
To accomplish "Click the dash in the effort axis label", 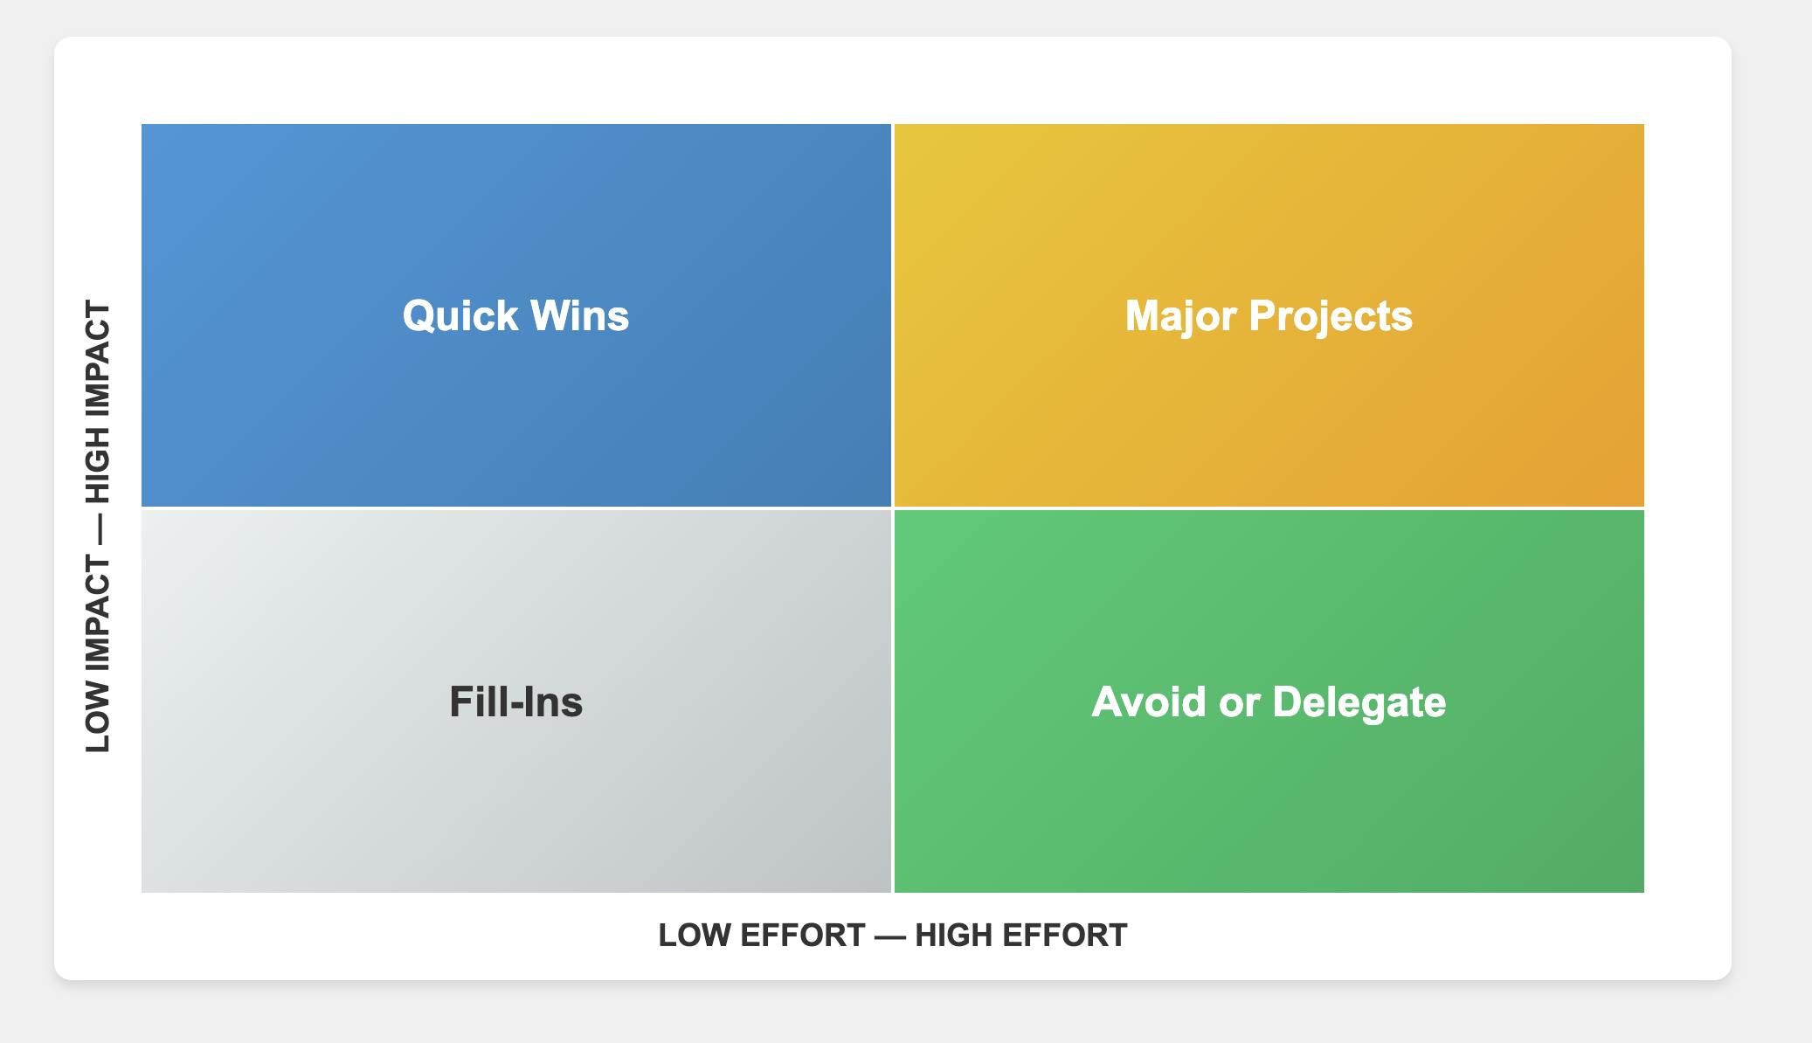I will pos(890,936).
